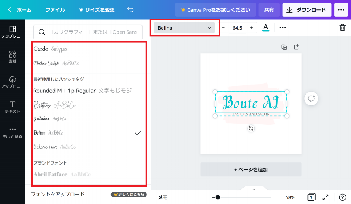Click the rotate handle under the text

(x=251, y=128)
